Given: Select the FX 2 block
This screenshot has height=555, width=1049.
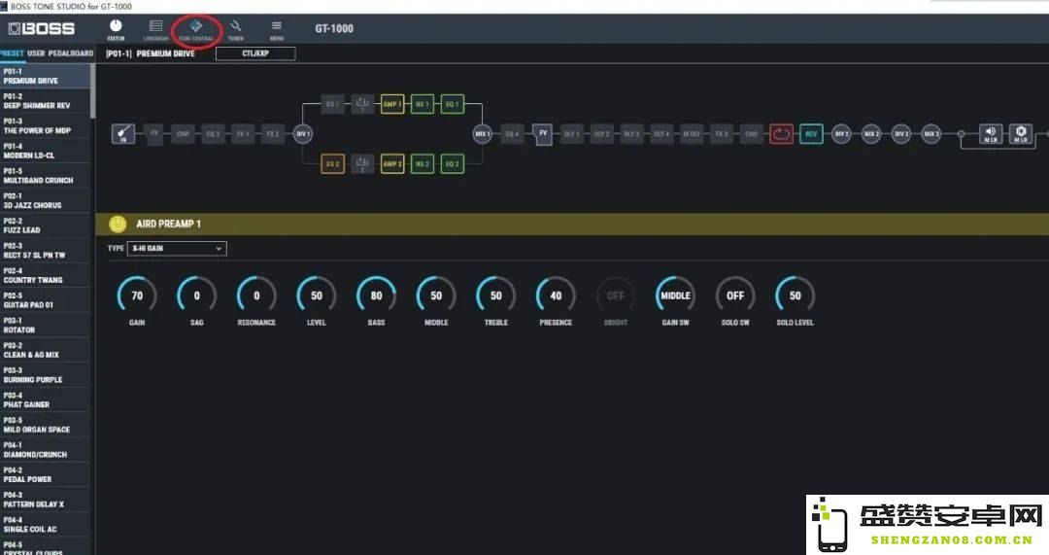Looking at the screenshot, I should [x=272, y=134].
